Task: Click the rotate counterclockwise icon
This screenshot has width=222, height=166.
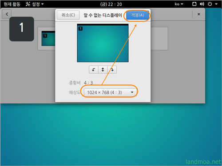Action: tap(93, 69)
